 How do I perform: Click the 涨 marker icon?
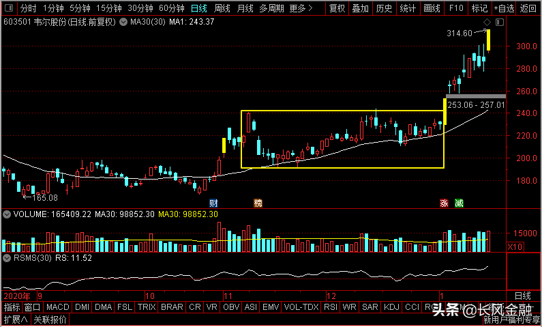[x=444, y=203]
